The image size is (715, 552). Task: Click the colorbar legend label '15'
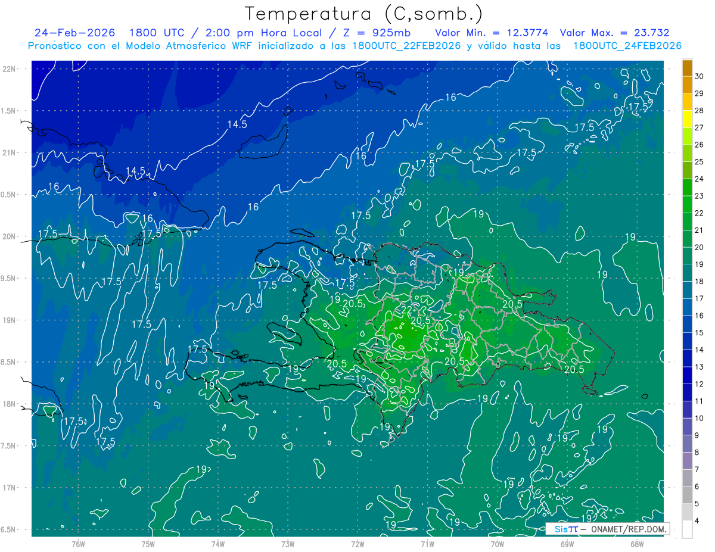coord(699,333)
